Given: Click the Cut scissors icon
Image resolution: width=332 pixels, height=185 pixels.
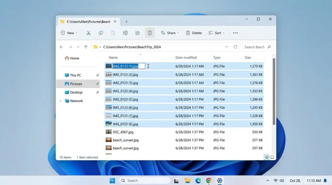Looking at the screenshot, I should click(89, 33).
